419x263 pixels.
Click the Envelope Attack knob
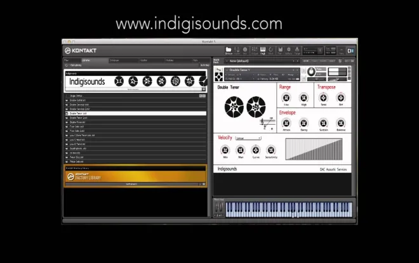pyautogui.click(x=286, y=123)
